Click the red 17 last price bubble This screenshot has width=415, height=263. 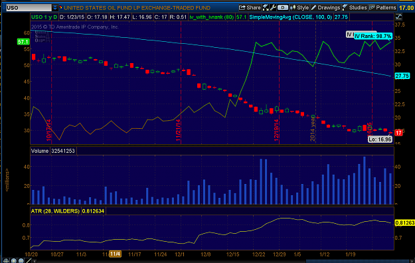point(398,133)
